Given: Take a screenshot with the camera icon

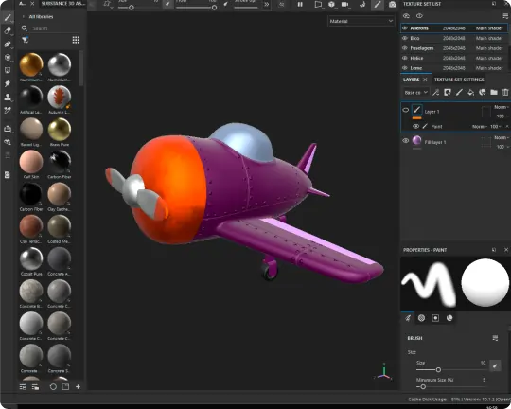Looking at the screenshot, I should click(x=392, y=4).
